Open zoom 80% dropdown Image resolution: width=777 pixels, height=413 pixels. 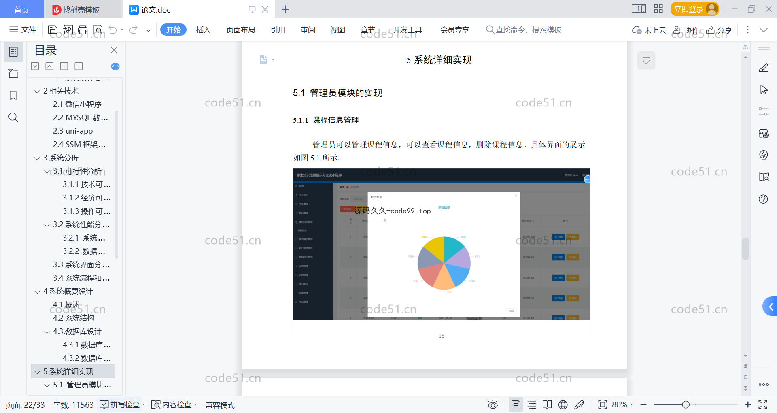[622, 404]
